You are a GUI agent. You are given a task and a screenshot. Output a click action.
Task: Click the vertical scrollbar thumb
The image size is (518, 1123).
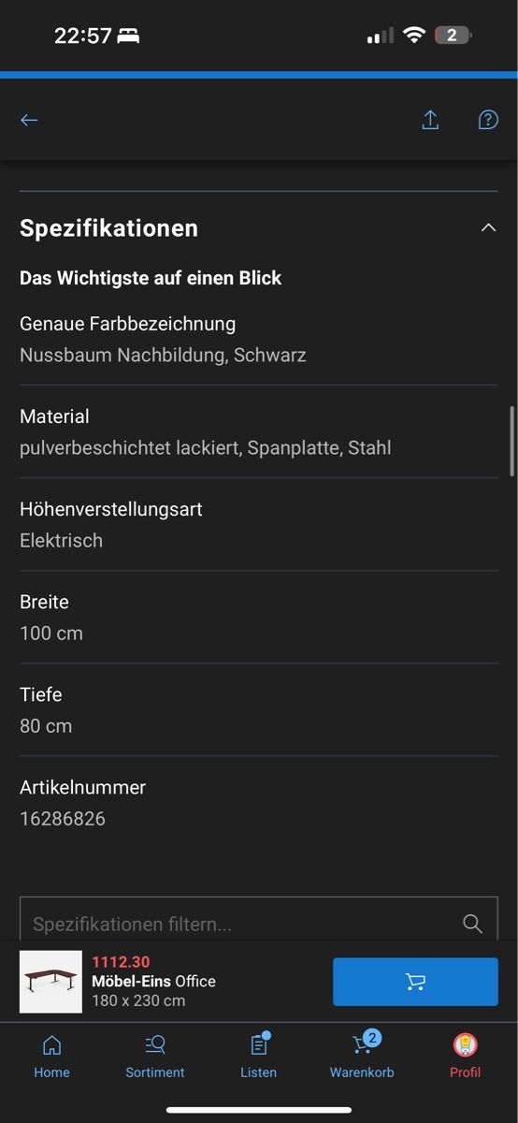[x=511, y=441]
